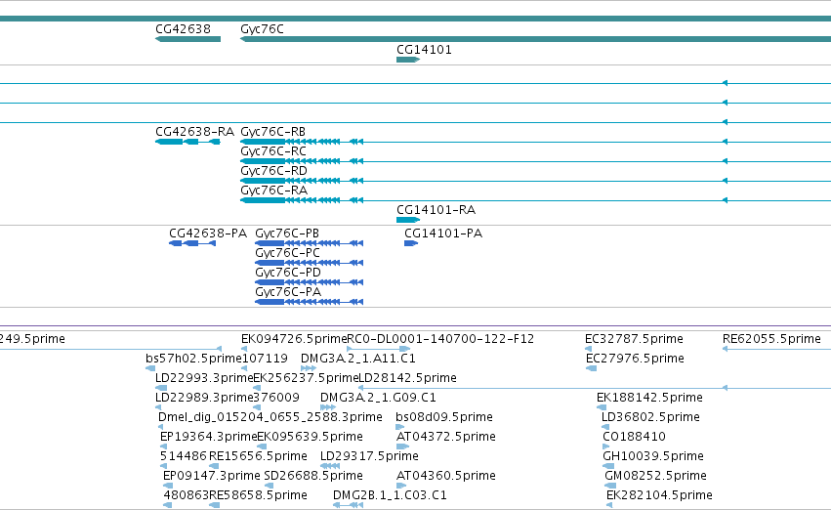This screenshot has width=831, height=510.
Task: Select the AT04360.5prime EST
Action: coord(401,487)
